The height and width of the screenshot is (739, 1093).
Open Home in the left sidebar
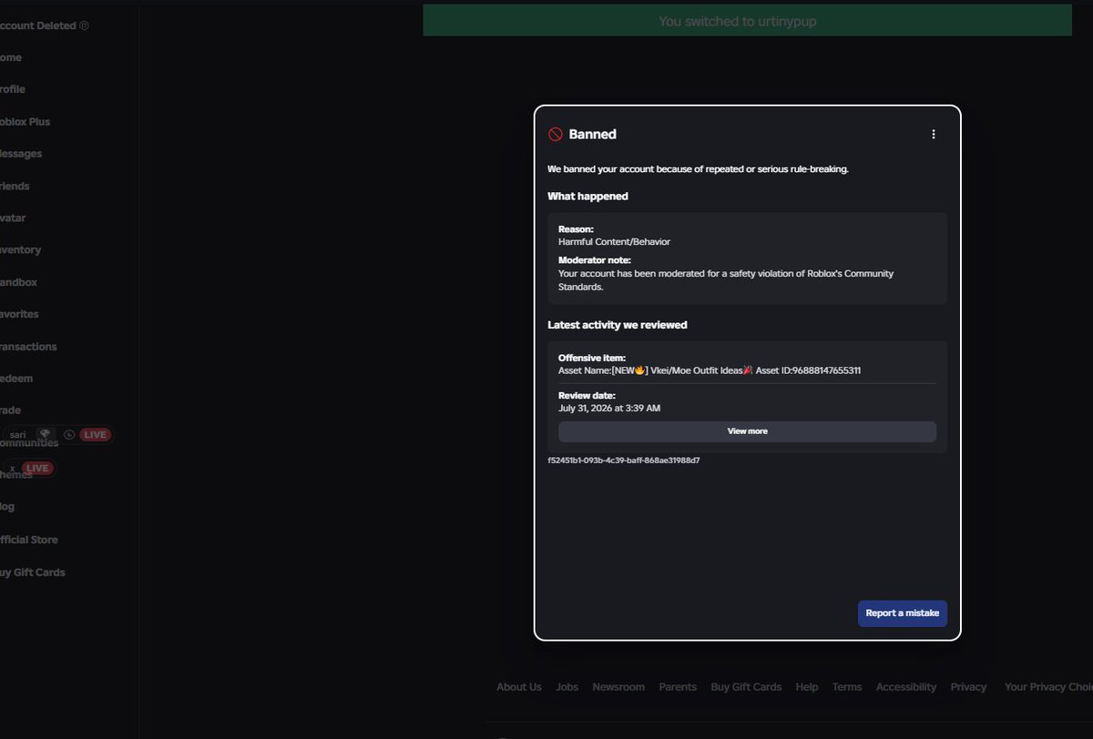click(10, 57)
